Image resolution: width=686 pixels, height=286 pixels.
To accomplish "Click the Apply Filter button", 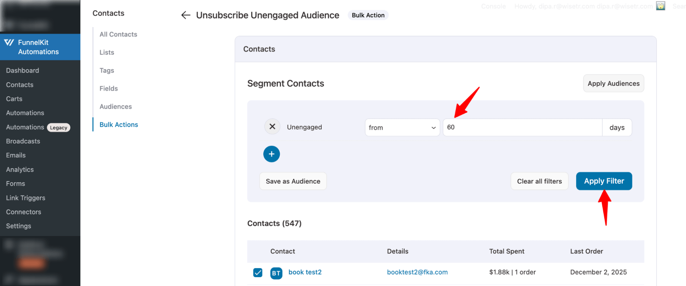I will pos(604,181).
